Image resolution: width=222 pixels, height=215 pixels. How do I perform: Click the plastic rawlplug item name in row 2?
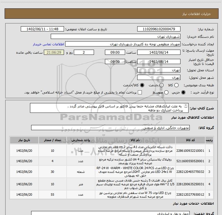pos(135,161)
